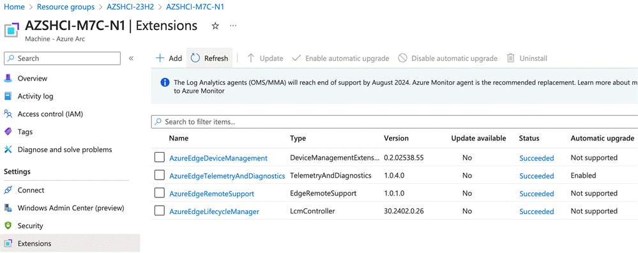Click version cell 30.2402.0.26
The width and height of the screenshot is (638, 253).
coord(405,211)
